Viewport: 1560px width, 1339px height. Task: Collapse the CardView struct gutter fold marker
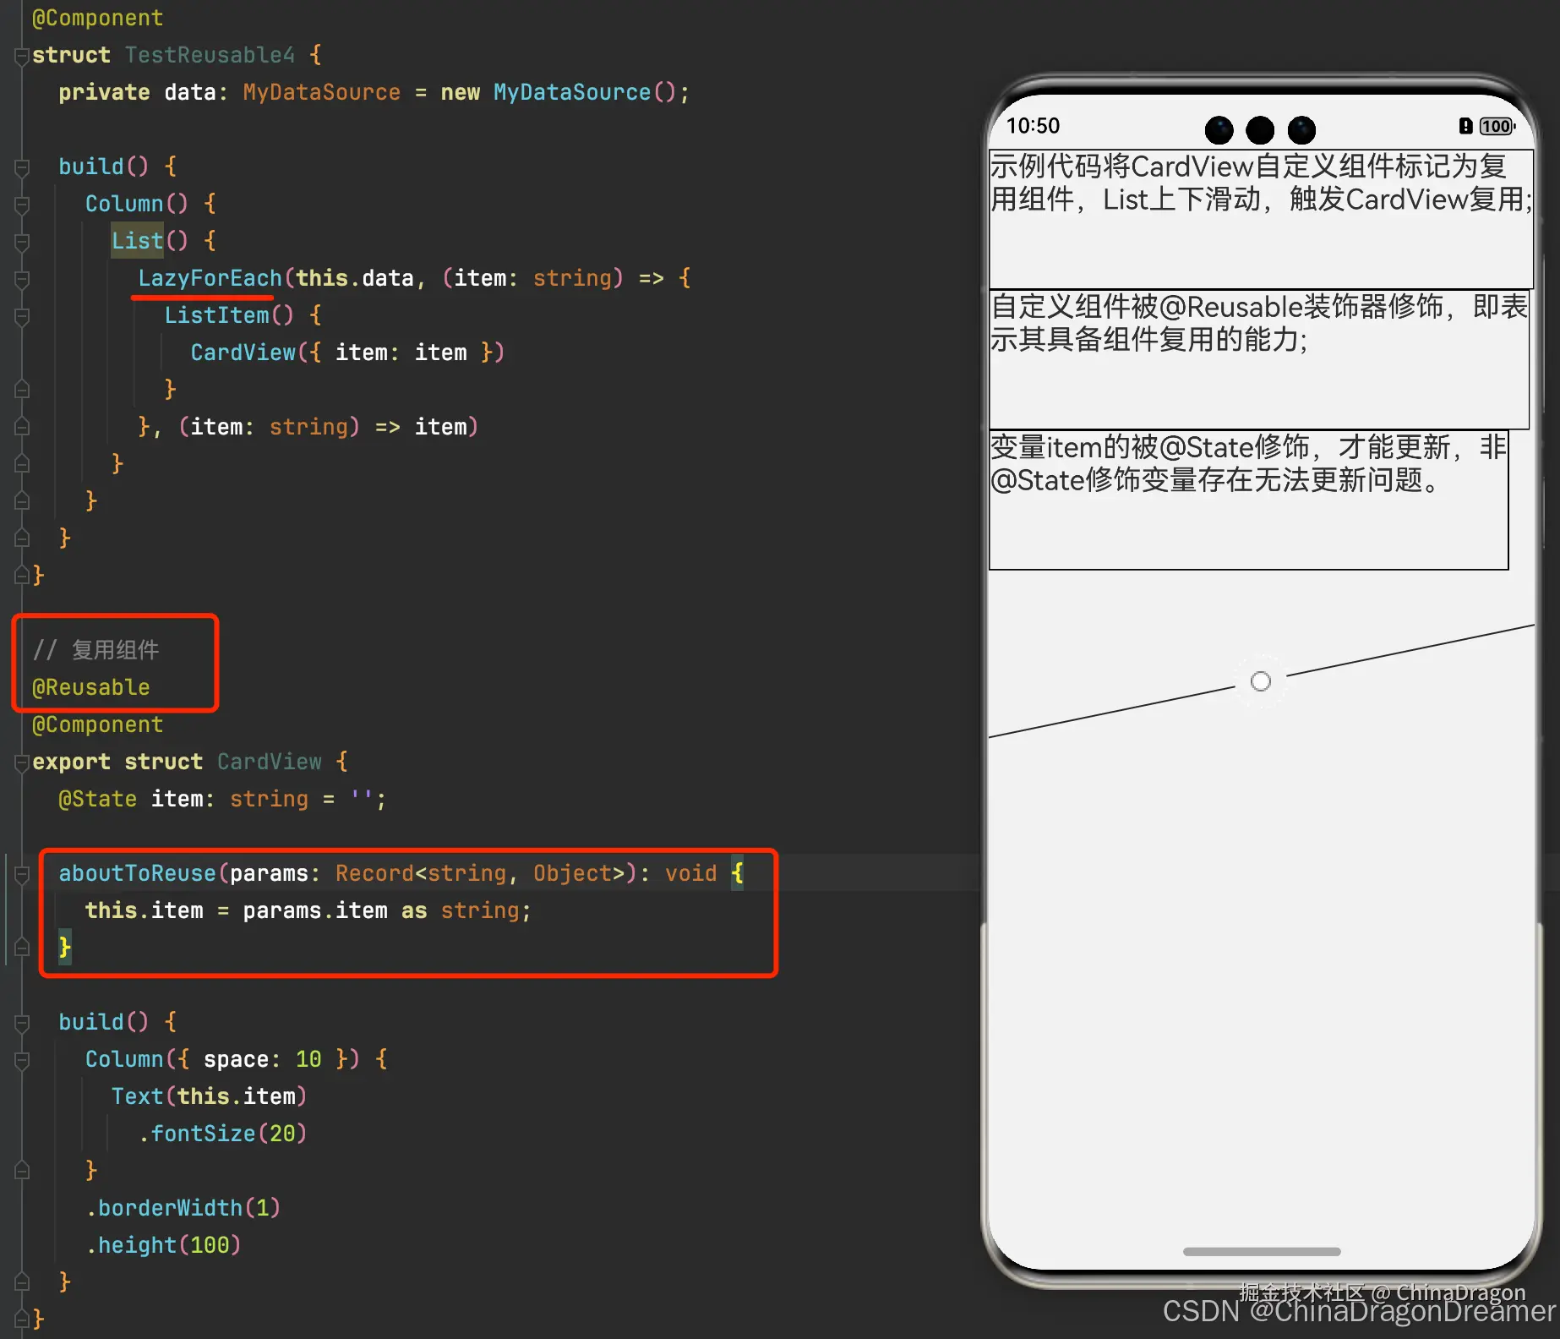click(22, 762)
